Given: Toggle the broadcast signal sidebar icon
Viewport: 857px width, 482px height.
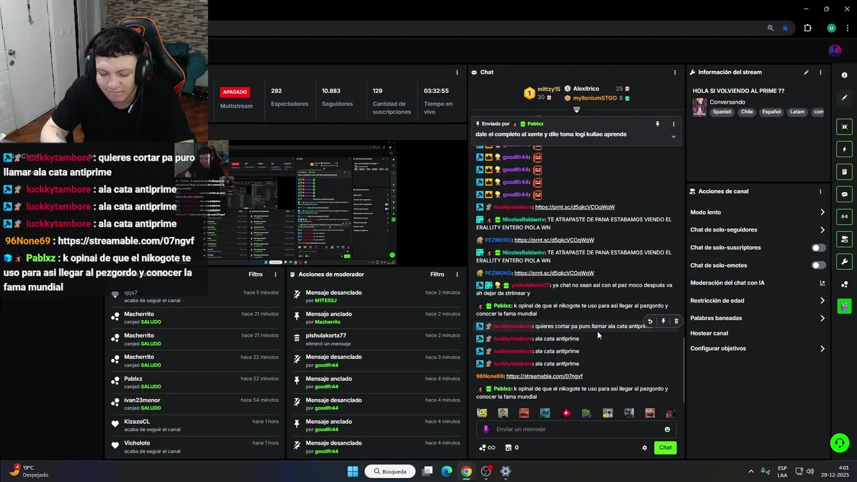Looking at the screenshot, I should [844, 217].
